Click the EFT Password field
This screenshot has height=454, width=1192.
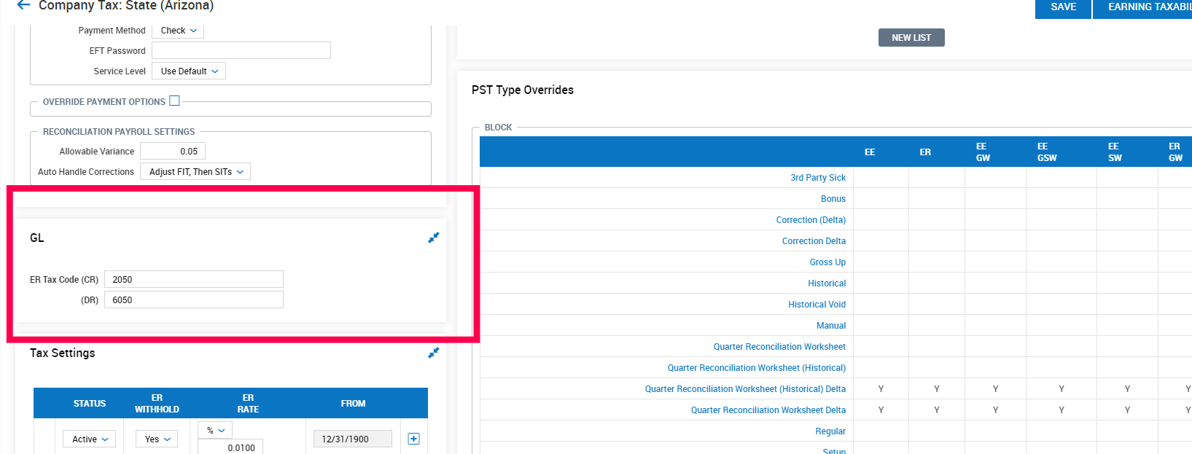click(x=241, y=50)
